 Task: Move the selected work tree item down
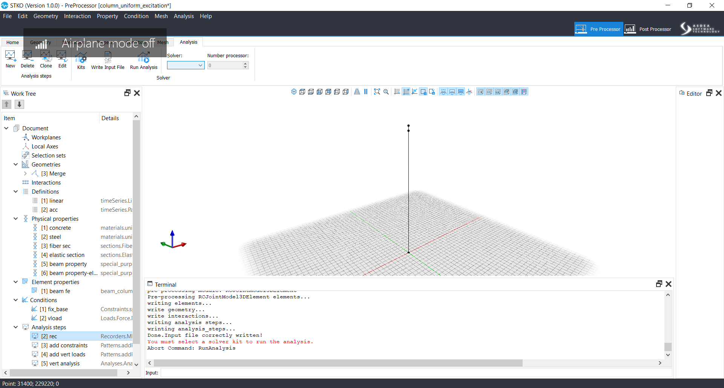click(19, 104)
